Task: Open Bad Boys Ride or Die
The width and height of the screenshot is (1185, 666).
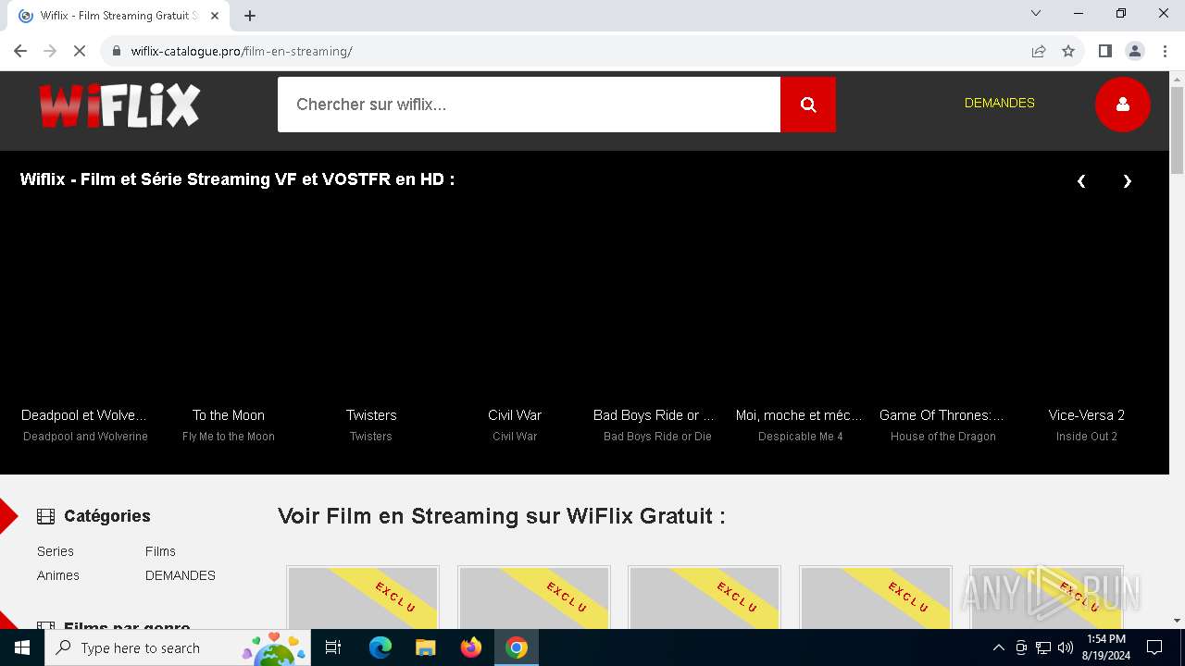Action: pyautogui.click(x=655, y=415)
